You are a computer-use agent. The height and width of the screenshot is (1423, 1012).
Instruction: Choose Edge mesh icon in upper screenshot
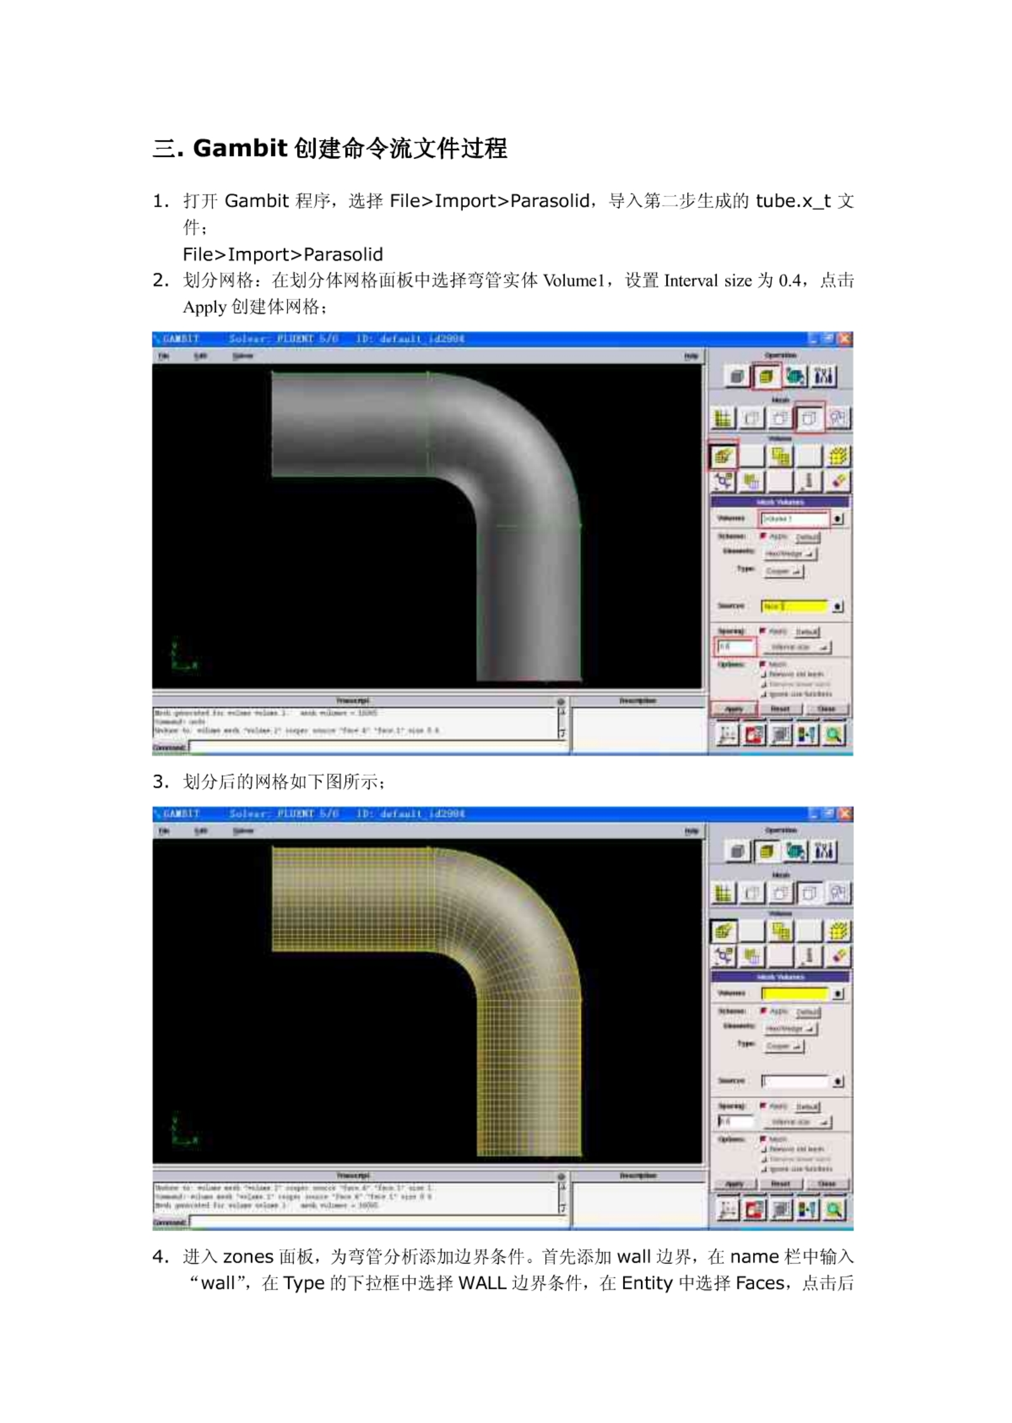pos(752,418)
